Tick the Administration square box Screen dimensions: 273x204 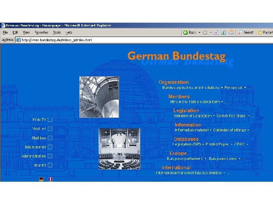tap(50, 156)
